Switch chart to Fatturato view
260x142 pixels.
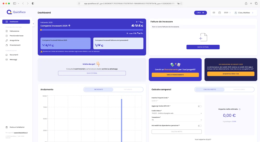point(128,89)
